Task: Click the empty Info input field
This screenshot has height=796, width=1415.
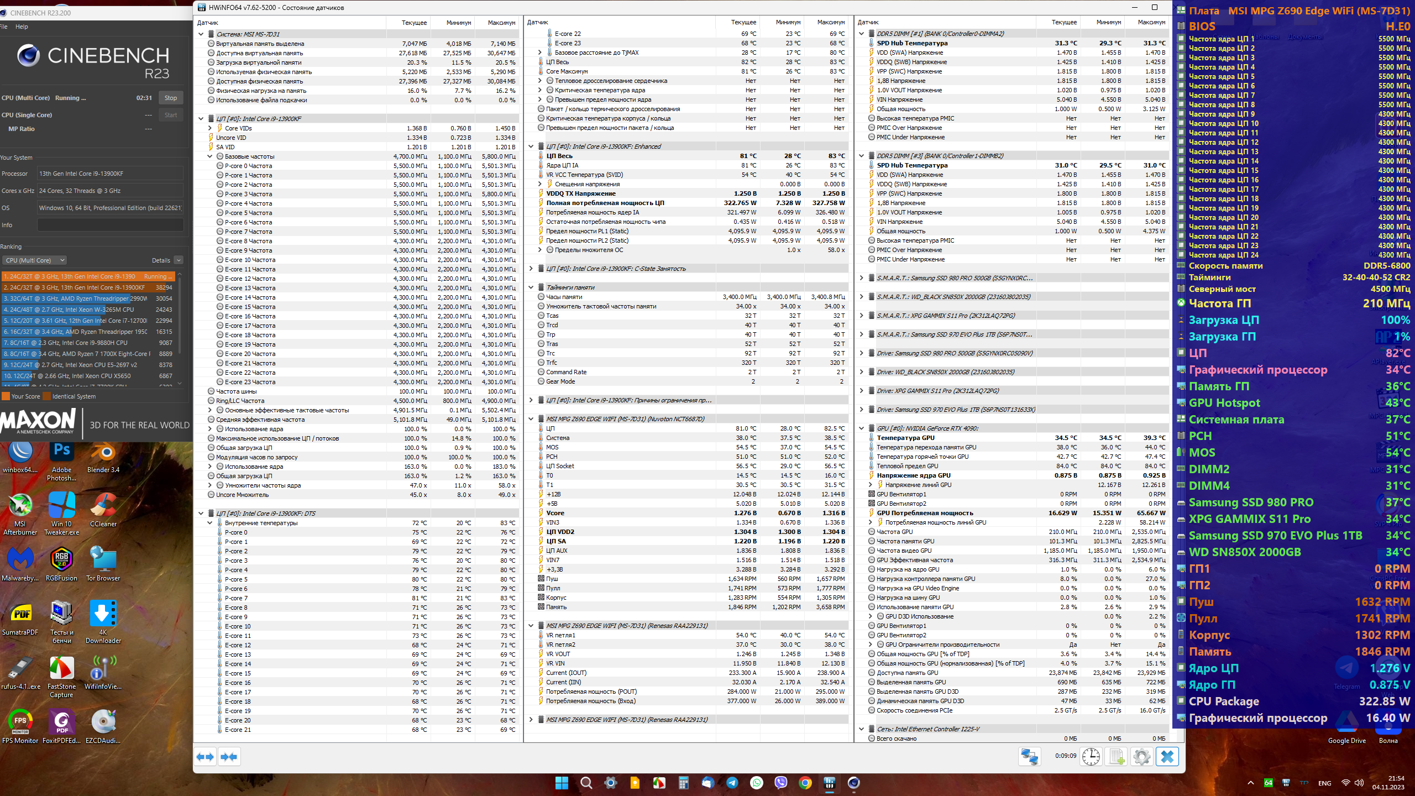Action: pyautogui.click(x=110, y=225)
